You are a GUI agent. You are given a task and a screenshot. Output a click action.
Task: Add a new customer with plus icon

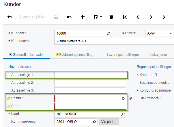(x=83, y=17)
